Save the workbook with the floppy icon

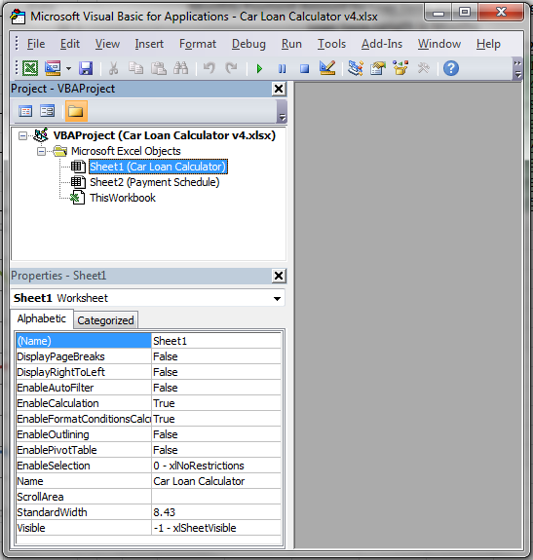click(86, 68)
